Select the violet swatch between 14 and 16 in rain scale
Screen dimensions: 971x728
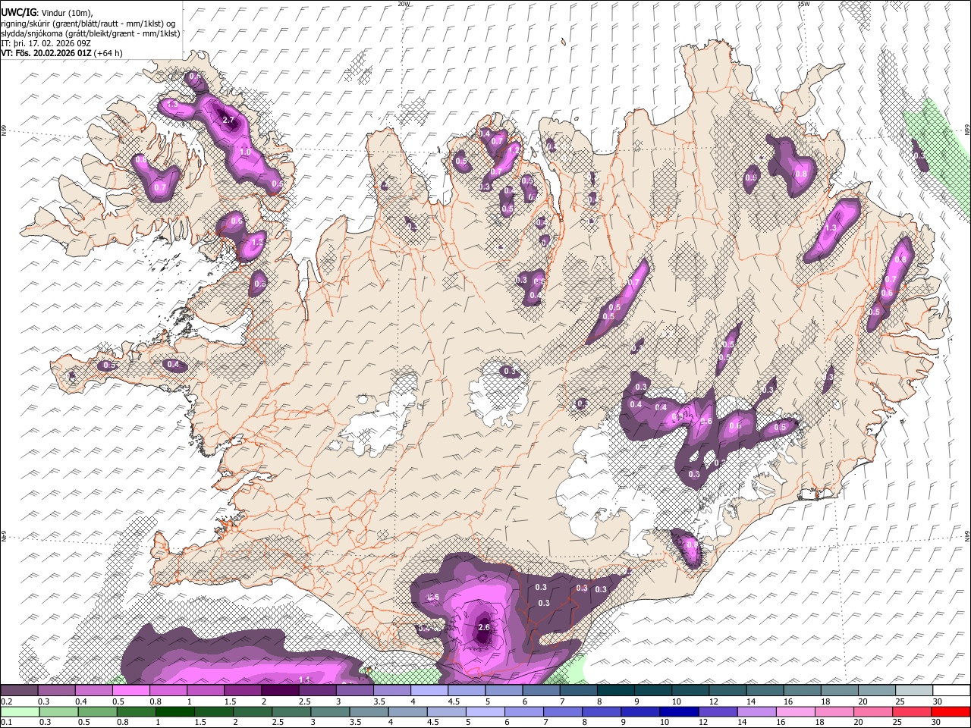(757, 711)
